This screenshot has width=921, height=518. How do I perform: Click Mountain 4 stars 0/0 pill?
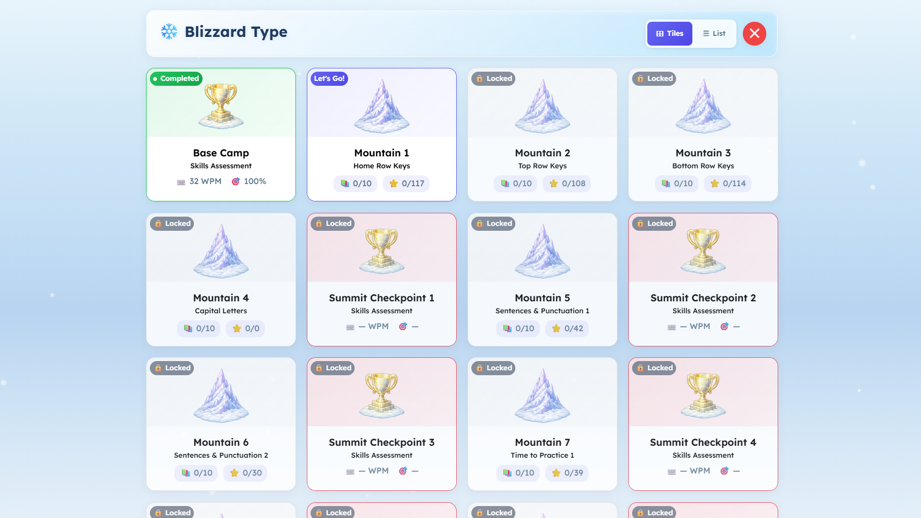[x=245, y=329]
